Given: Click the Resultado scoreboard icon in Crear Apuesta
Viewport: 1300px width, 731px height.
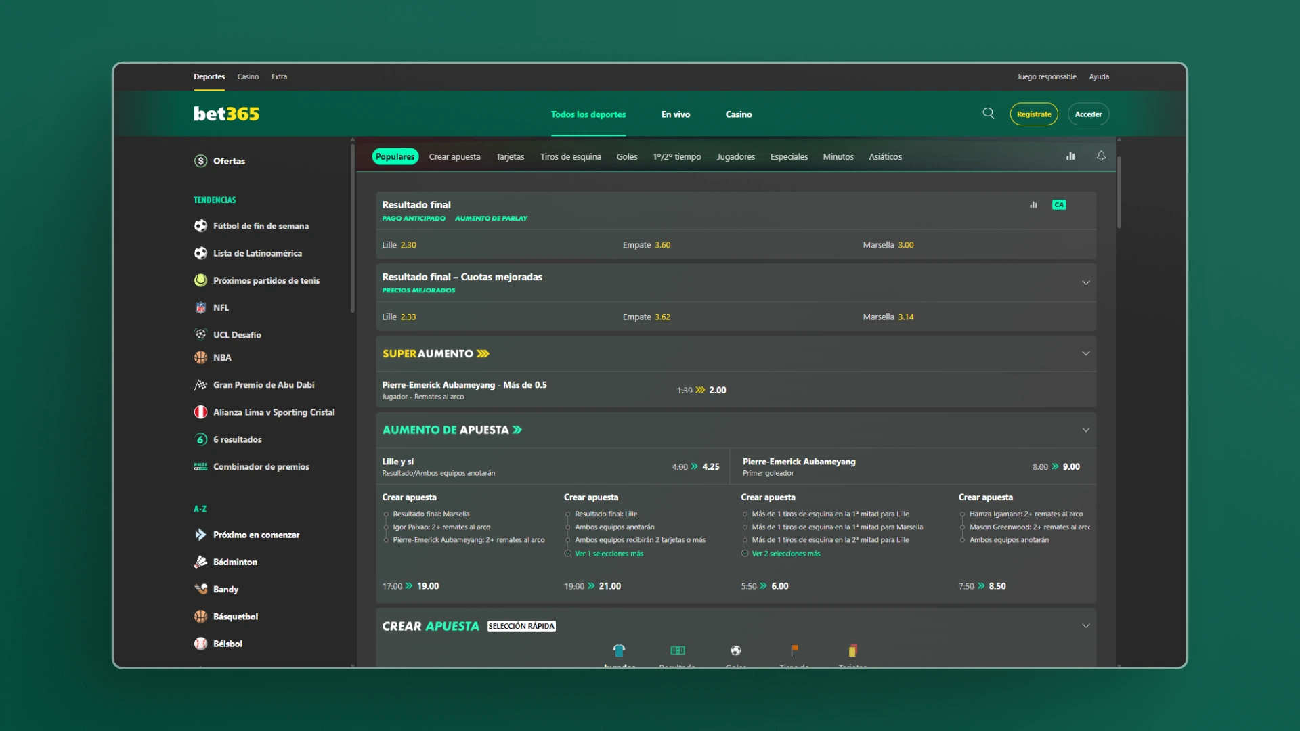Looking at the screenshot, I should click(677, 650).
